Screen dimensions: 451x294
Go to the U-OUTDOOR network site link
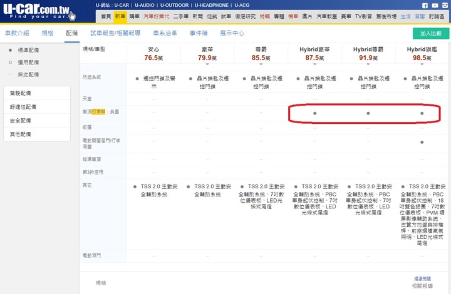(x=175, y=5)
